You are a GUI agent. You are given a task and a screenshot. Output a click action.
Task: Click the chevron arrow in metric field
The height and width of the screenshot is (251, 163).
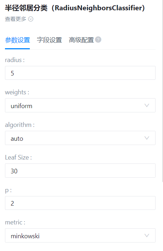[147, 235]
